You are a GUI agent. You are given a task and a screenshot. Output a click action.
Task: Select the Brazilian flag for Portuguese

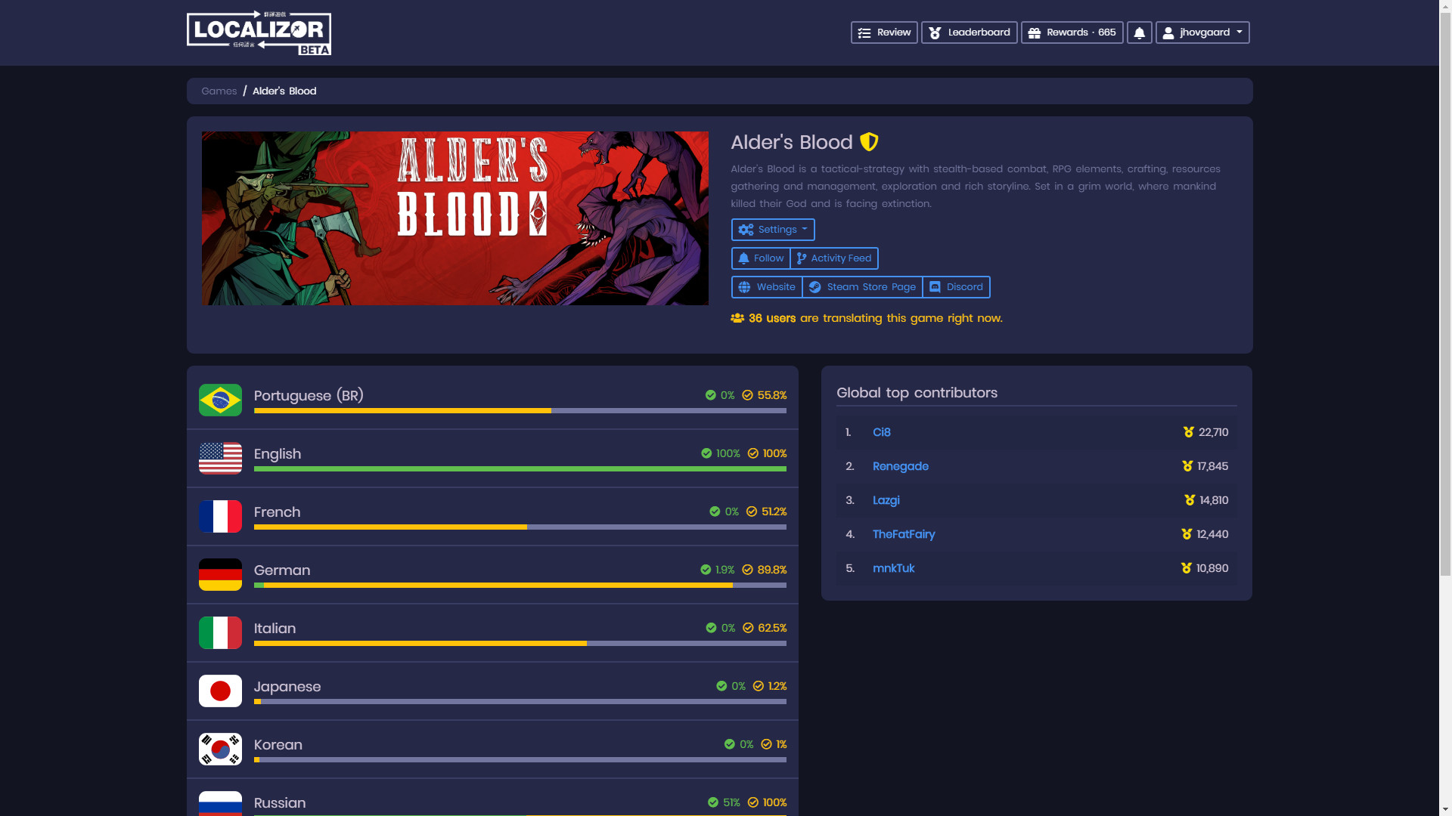tap(220, 400)
